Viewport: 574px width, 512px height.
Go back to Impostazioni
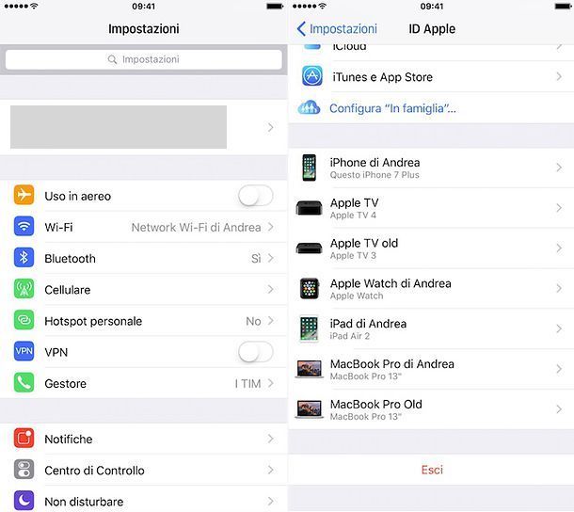point(337,28)
